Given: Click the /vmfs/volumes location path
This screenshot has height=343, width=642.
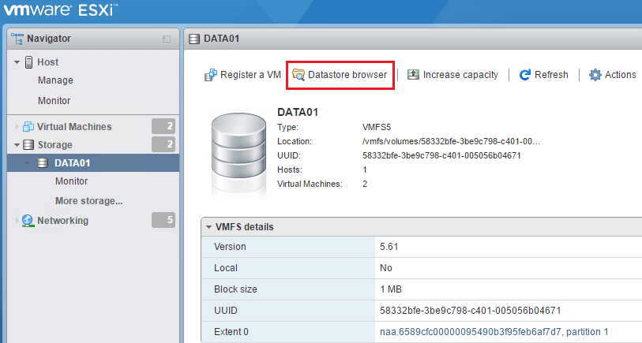Looking at the screenshot, I should (x=451, y=141).
